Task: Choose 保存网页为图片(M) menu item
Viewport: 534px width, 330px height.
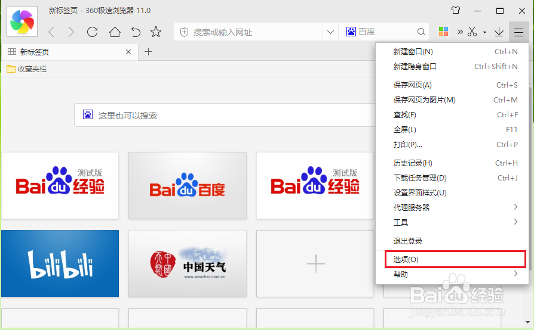Action: click(452, 100)
